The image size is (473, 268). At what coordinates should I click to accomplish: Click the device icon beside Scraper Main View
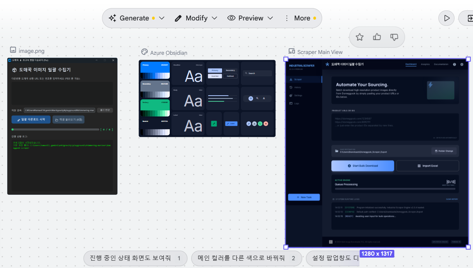coord(292,51)
